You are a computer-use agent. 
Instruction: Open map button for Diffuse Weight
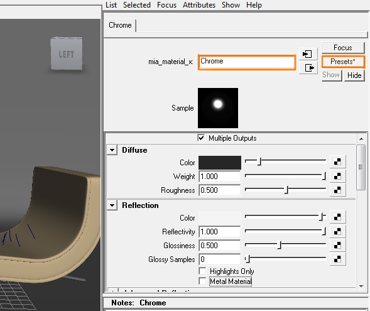click(x=337, y=176)
